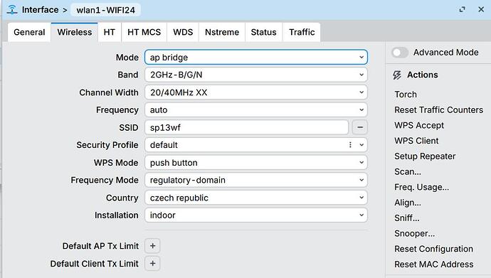The image size is (491, 278).
Task: Open the Mode dropdown showing ap bridge
Action: click(256, 57)
